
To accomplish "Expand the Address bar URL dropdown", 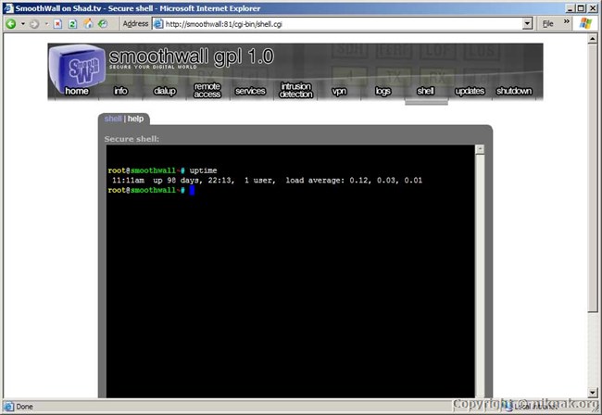I will 528,24.
